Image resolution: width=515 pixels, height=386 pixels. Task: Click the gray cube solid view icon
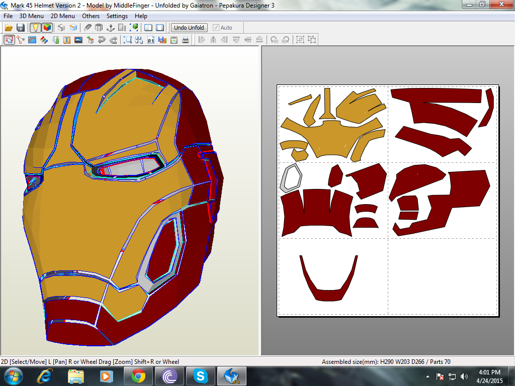(x=61, y=28)
